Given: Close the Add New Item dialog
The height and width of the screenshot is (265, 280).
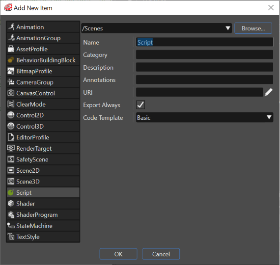Looking at the screenshot, I should [271, 7].
